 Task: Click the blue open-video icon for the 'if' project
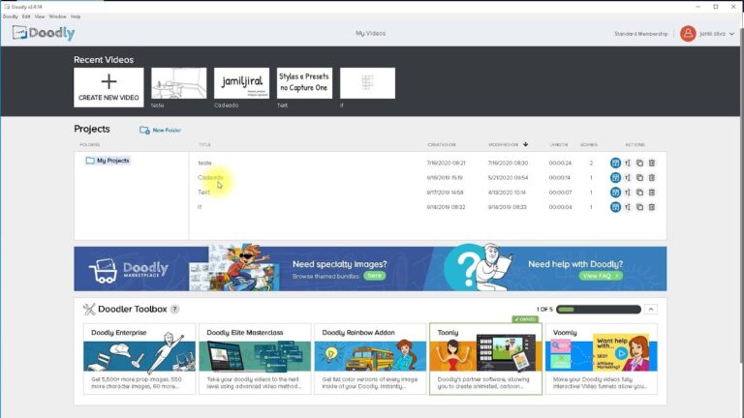[x=615, y=207]
